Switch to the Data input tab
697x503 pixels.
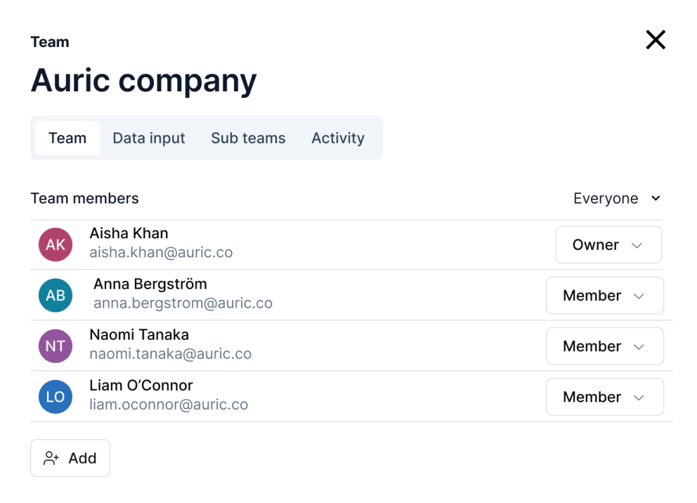click(x=148, y=138)
